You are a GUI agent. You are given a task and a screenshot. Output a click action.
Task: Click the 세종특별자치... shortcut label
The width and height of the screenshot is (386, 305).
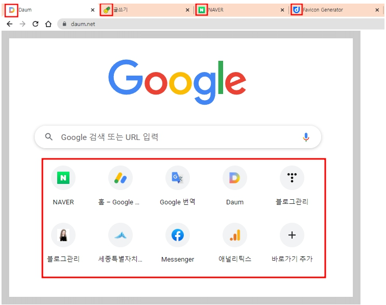tap(120, 259)
